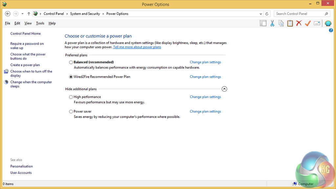Click the Search Control Panel field
The width and height of the screenshot is (336, 189).
[299, 14]
